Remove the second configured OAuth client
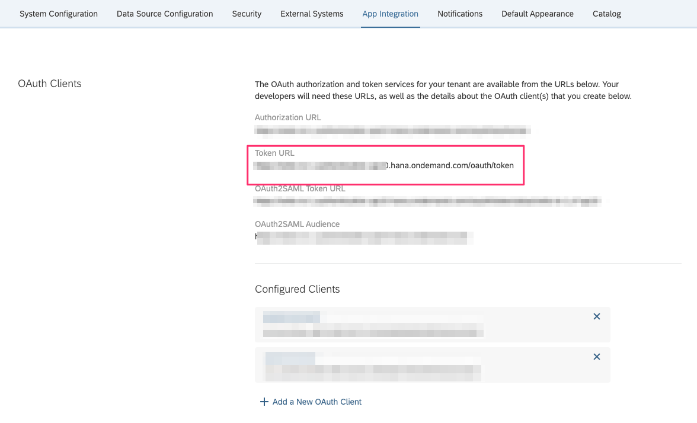The width and height of the screenshot is (697, 423). pos(597,357)
